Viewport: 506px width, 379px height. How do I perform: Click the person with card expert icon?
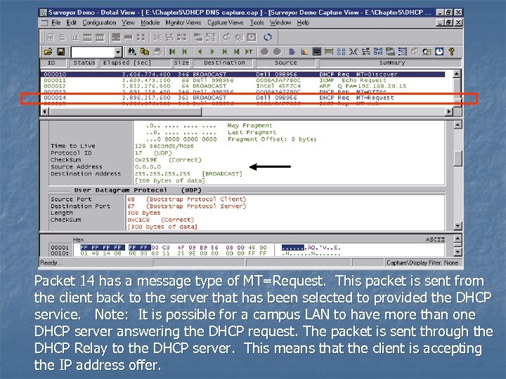click(427, 51)
